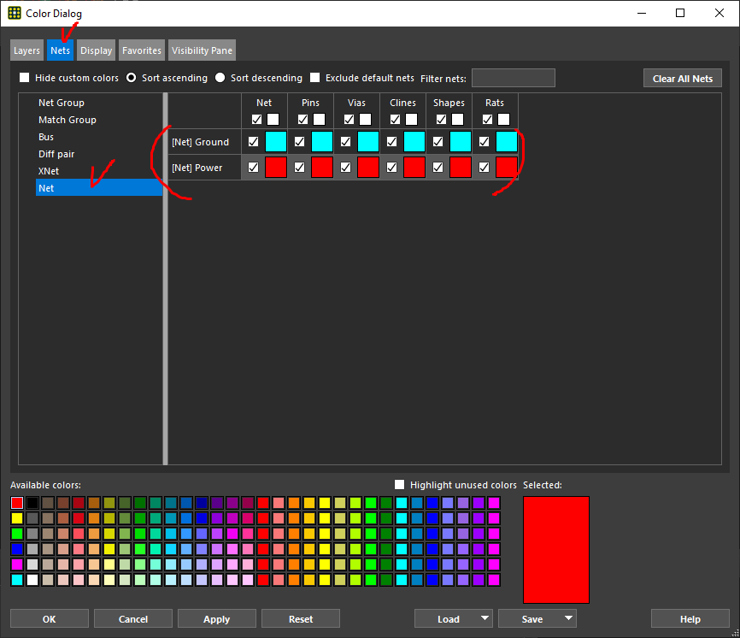Viewport: 740px width, 638px height.
Task: Open the Display tab
Action: (97, 50)
